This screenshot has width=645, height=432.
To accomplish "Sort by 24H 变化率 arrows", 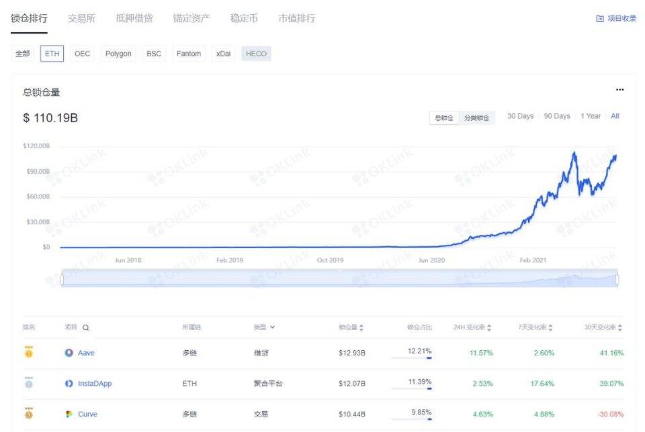I will 489,327.
